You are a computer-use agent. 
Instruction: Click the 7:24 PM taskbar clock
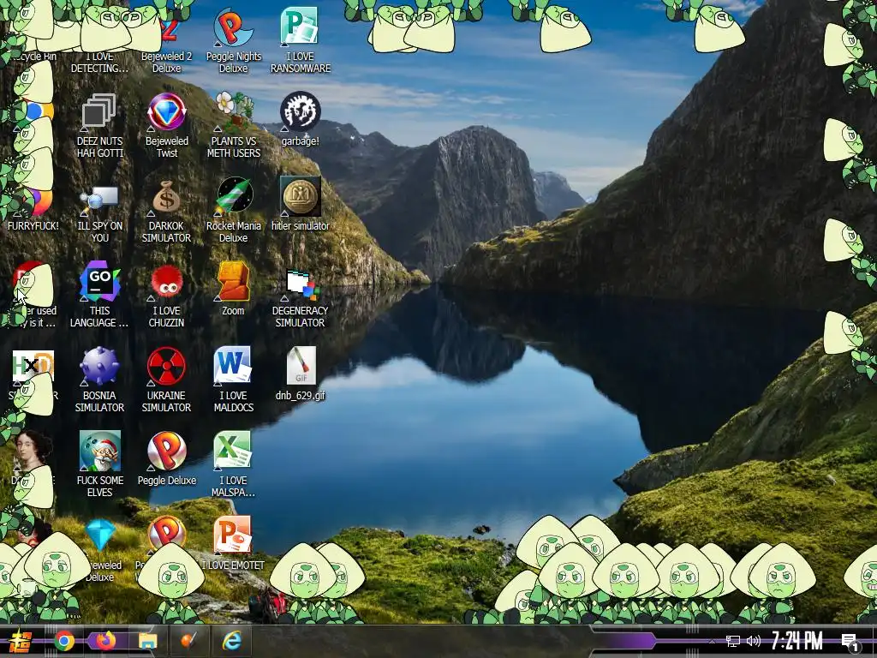[x=797, y=641]
